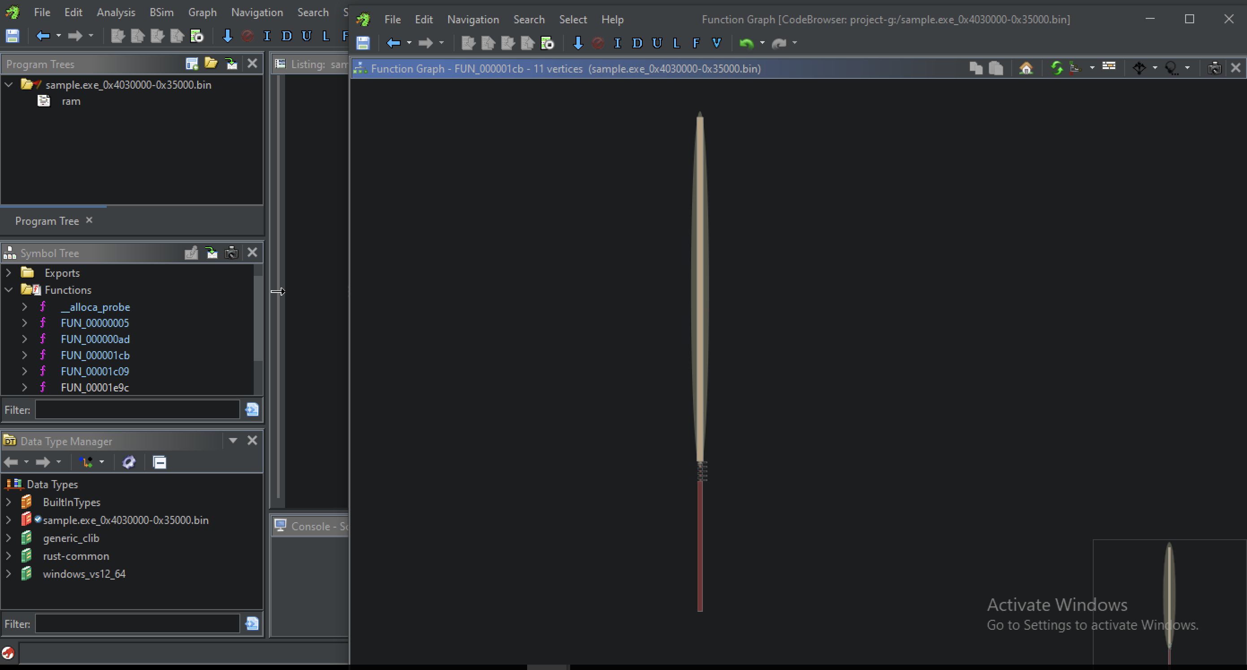Expand __alloca_probe node in Symbol Tree
The image size is (1247, 670).
point(24,307)
